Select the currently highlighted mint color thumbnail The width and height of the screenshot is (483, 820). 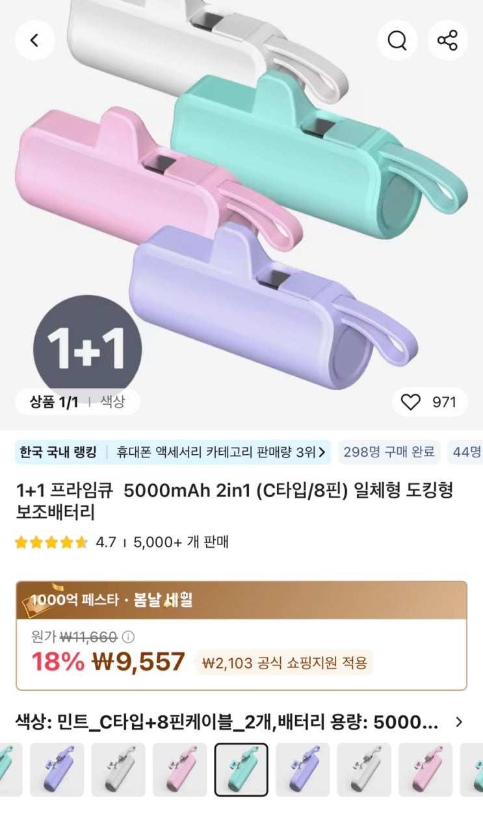point(241,769)
